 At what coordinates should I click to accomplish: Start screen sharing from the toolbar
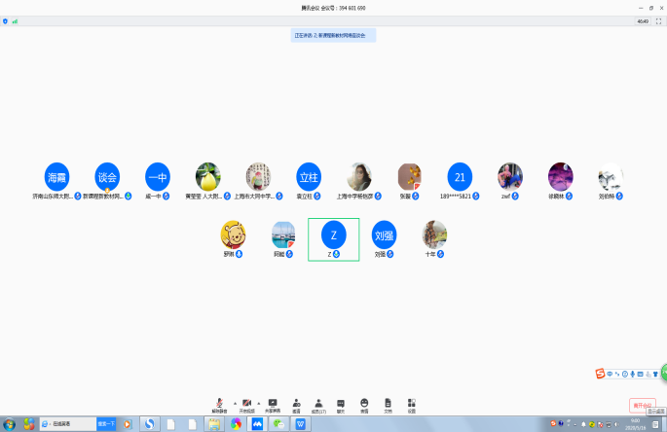(x=273, y=404)
